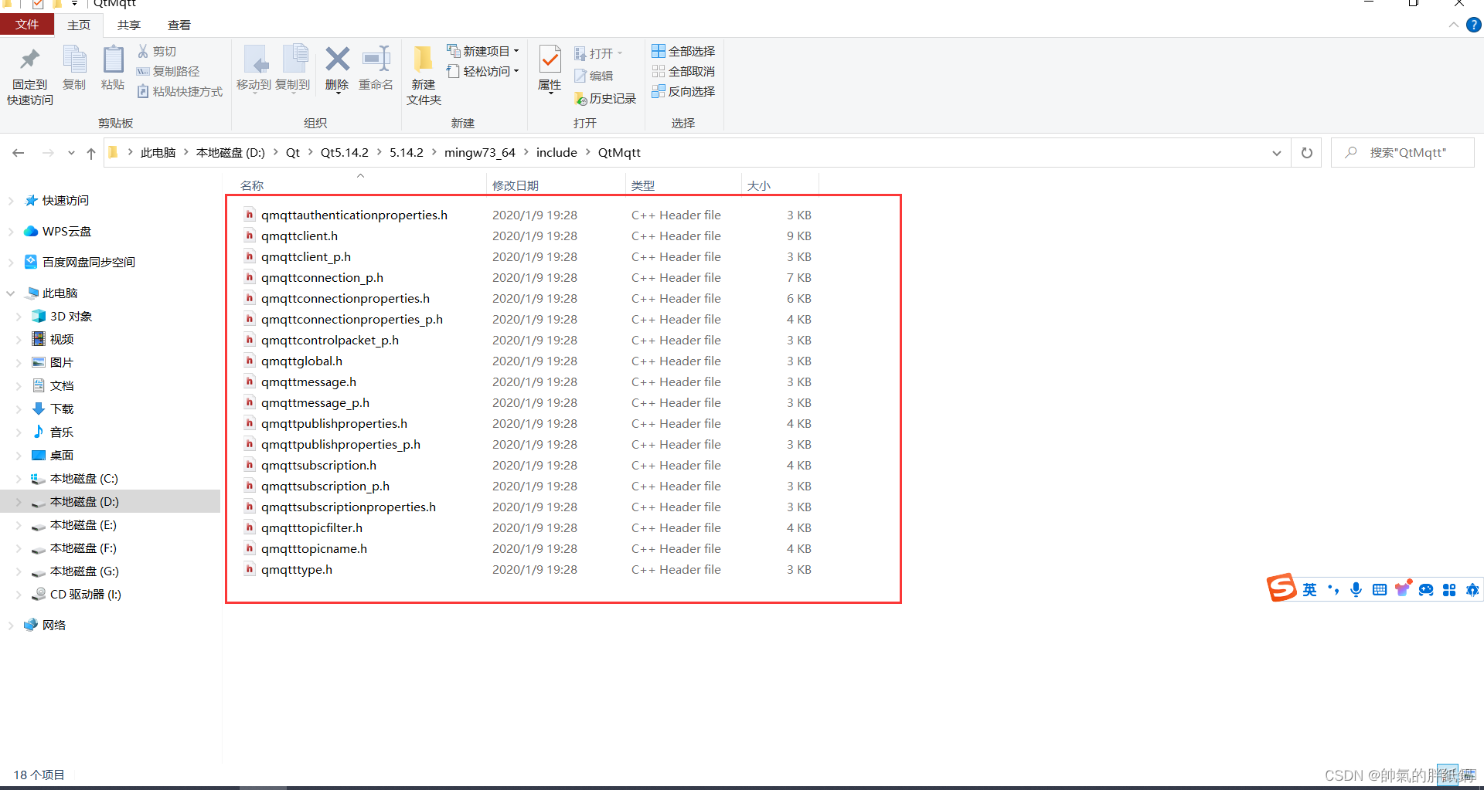Collapse the ribbon with the chevron

click(1453, 25)
